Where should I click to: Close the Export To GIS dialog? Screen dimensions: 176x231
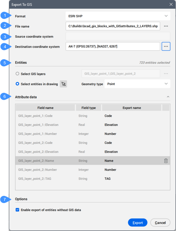click(171, 4)
